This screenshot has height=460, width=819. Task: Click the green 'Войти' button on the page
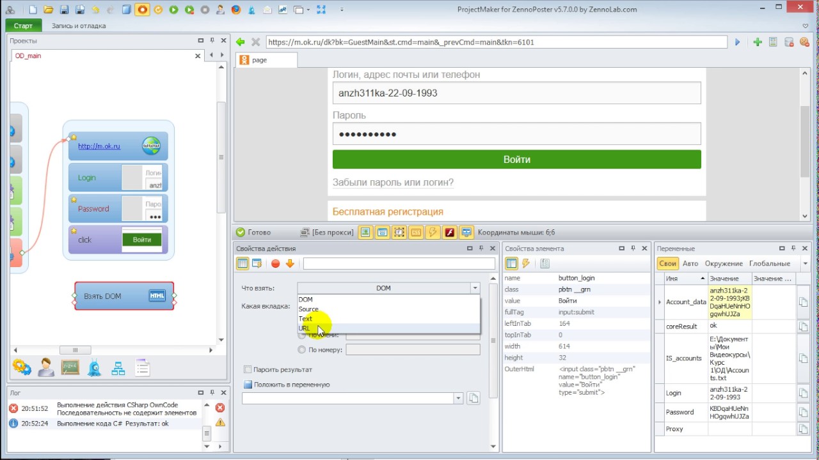click(517, 159)
